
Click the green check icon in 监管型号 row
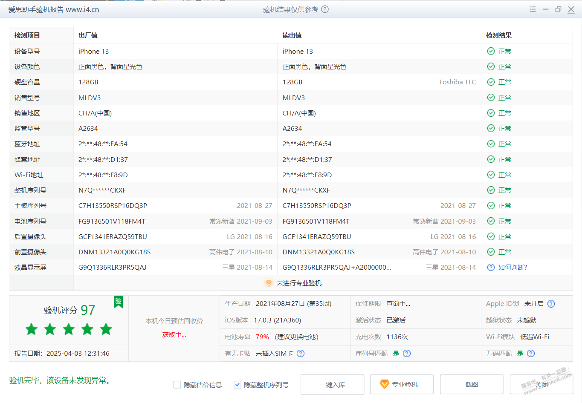point(491,128)
